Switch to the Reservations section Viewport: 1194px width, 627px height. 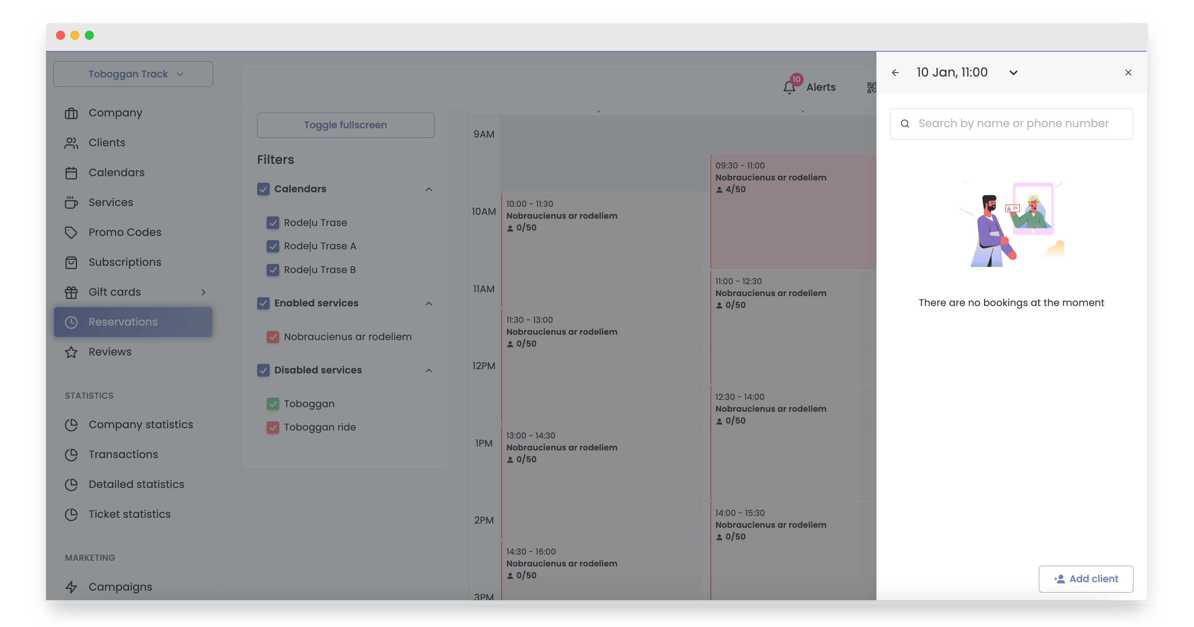[123, 322]
